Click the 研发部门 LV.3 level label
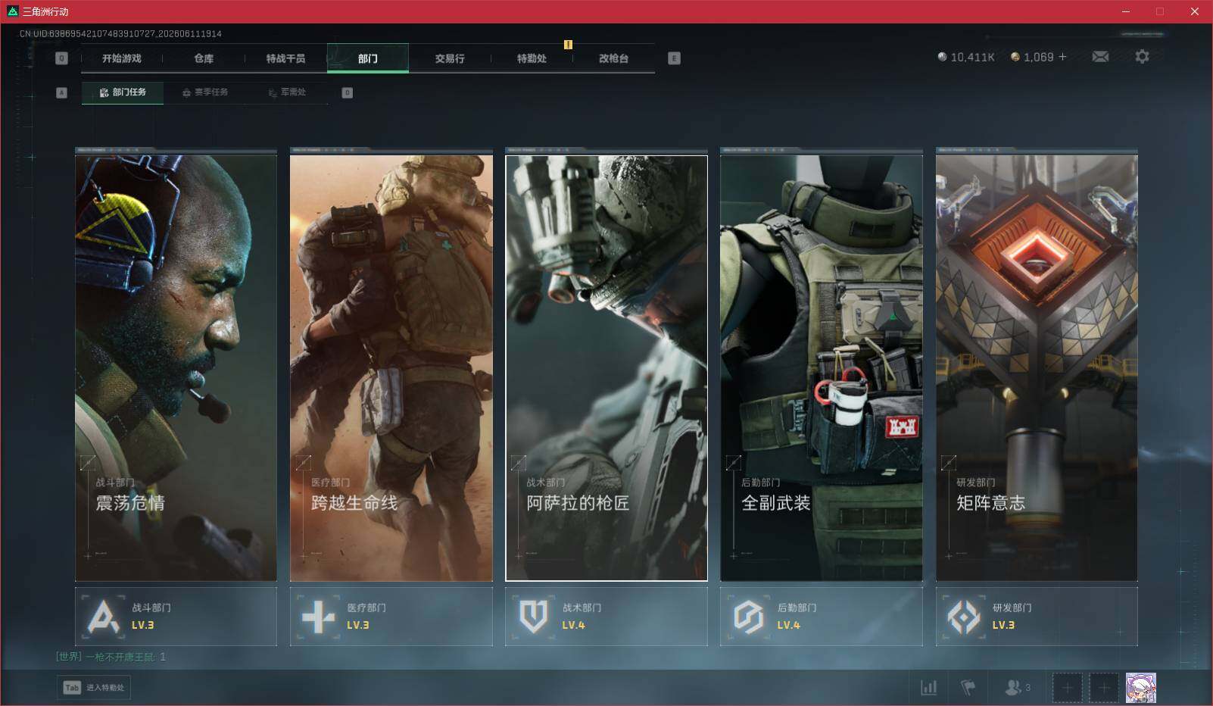This screenshot has height=706, width=1213. coord(1003,626)
